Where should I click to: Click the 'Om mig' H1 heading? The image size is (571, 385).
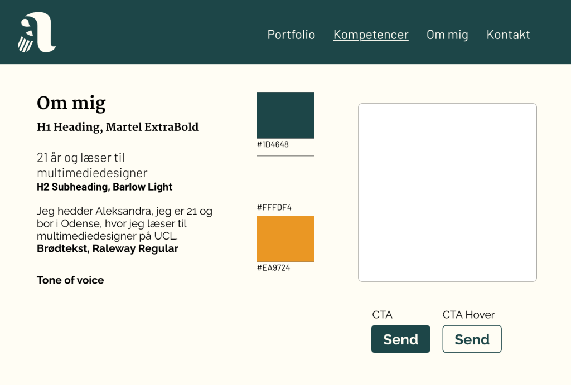tap(71, 103)
